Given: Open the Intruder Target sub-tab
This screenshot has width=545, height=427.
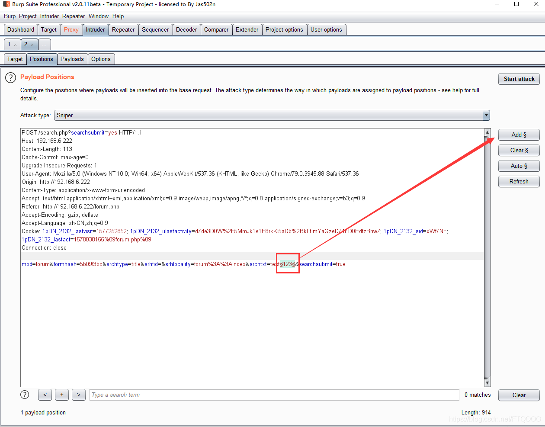Looking at the screenshot, I should pos(15,59).
